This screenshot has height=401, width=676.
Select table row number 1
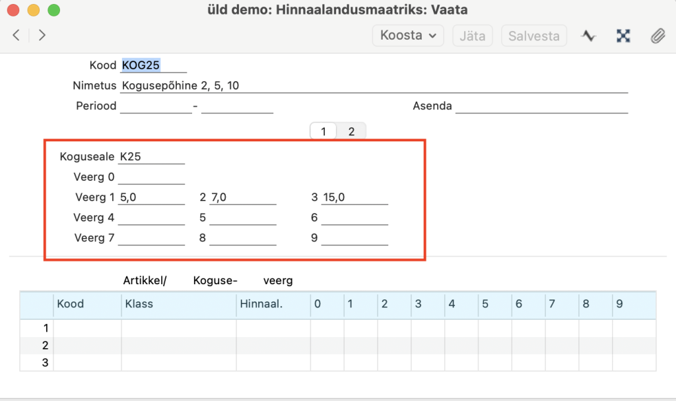[x=37, y=328]
